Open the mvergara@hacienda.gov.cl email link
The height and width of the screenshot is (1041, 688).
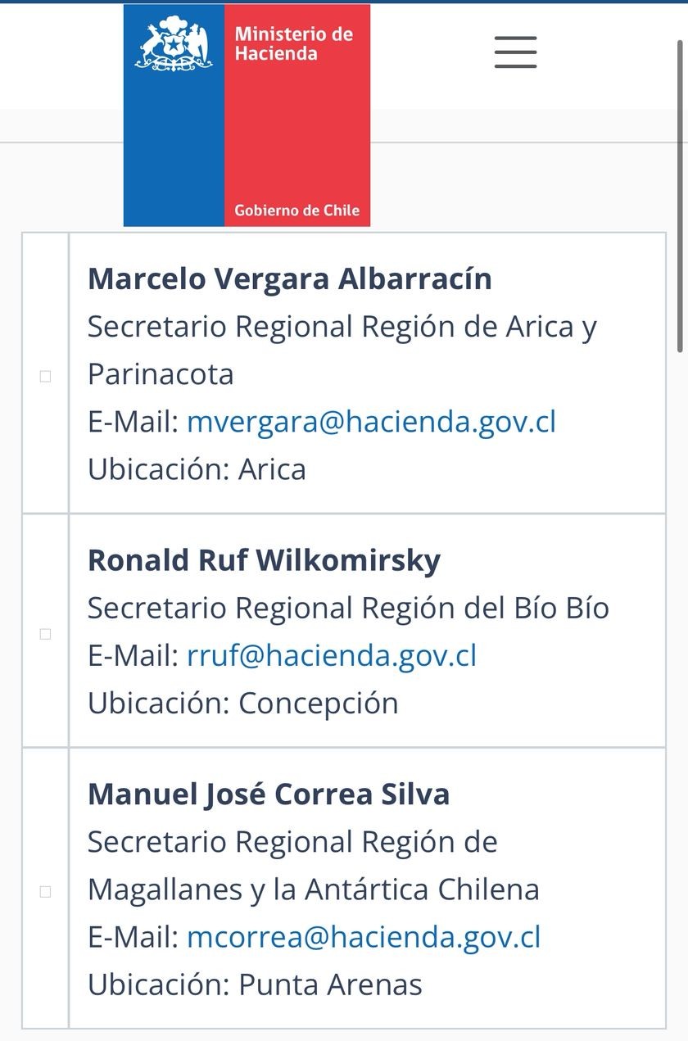point(371,422)
